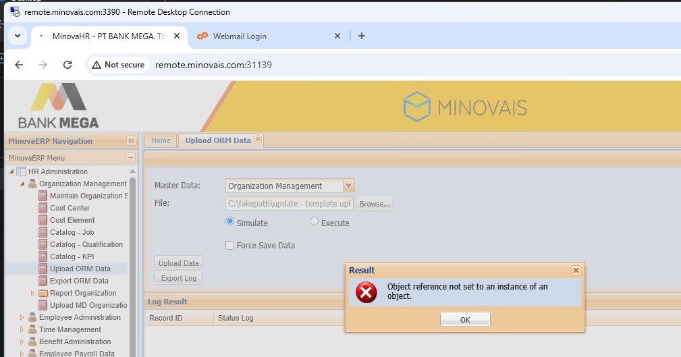The height and width of the screenshot is (357, 681).
Task: Click the browser back arrow
Action: [19, 65]
